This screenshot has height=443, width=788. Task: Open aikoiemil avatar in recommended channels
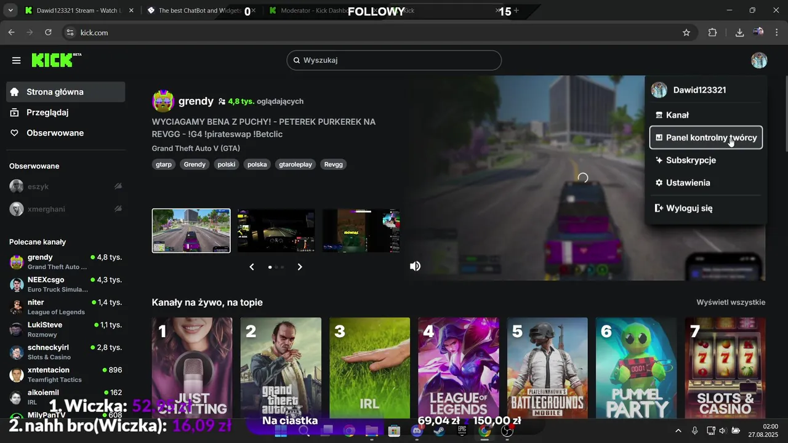tap(17, 397)
